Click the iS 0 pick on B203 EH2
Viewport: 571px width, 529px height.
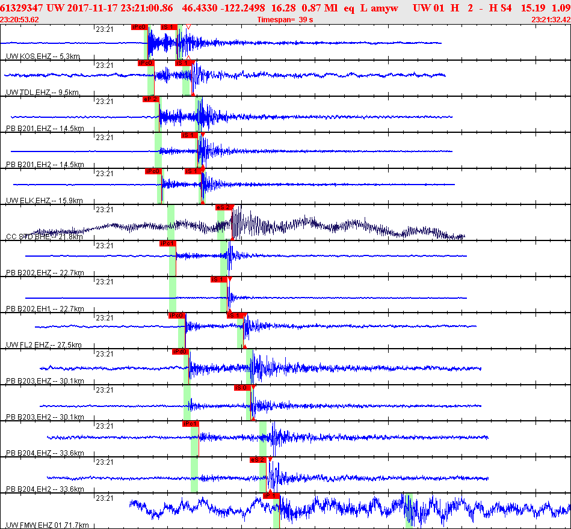coord(242,388)
